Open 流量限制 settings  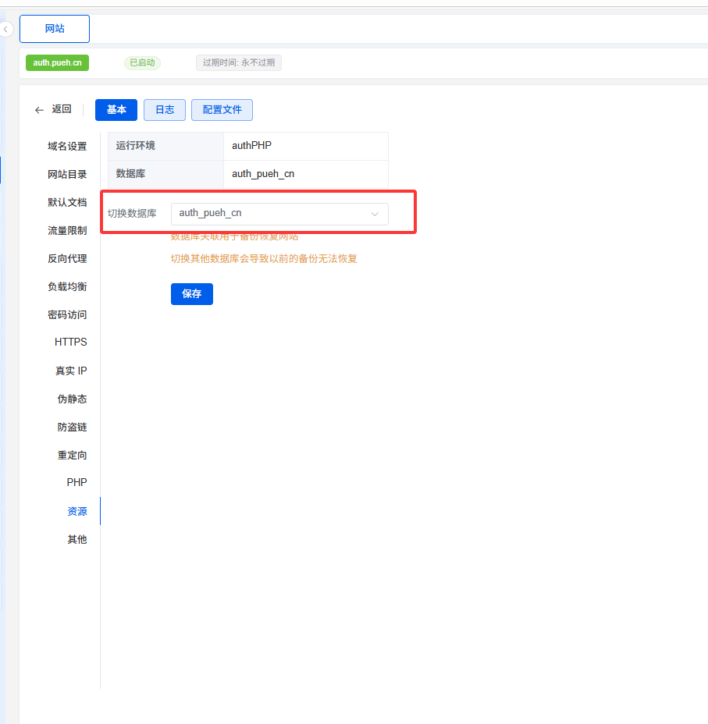click(x=67, y=231)
